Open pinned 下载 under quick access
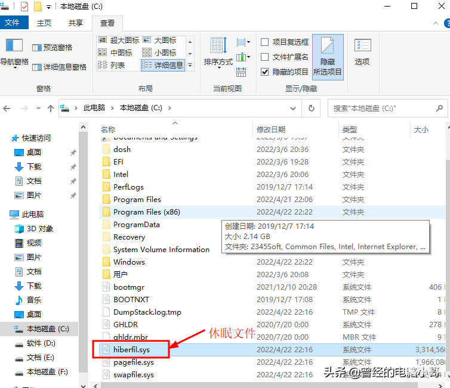This screenshot has width=450, height=388. [x=33, y=167]
